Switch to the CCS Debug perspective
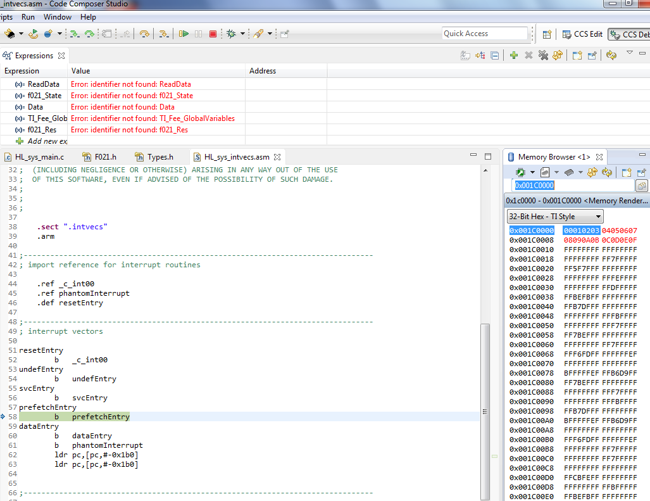The width and height of the screenshot is (650, 501). point(629,34)
